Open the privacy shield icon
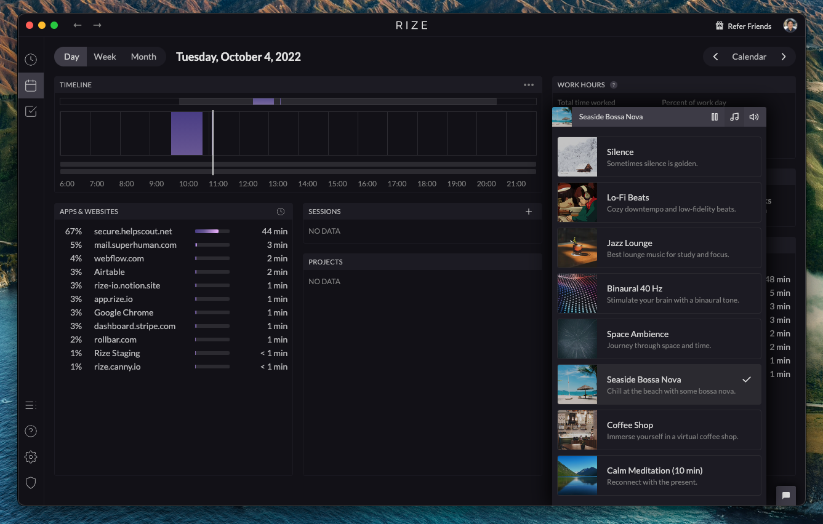The width and height of the screenshot is (823, 524). [31, 483]
